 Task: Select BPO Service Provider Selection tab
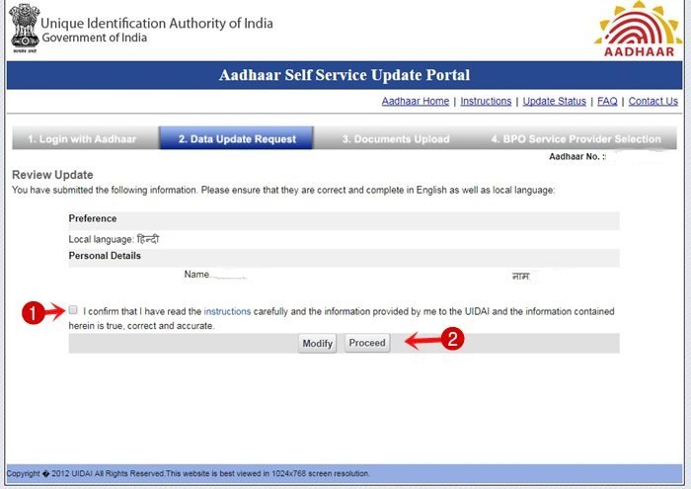click(x=576, y=139)
